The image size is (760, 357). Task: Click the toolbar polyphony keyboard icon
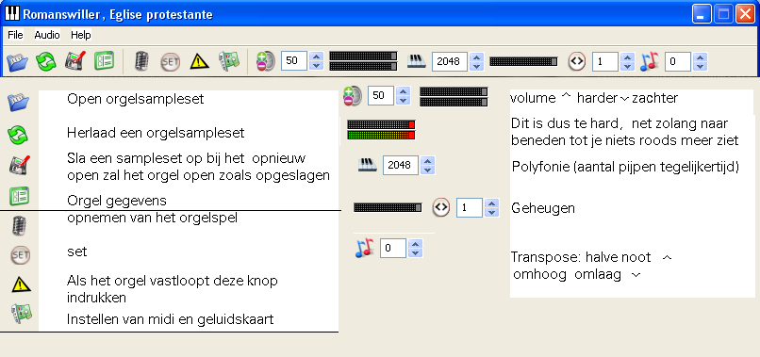point(417,61)
